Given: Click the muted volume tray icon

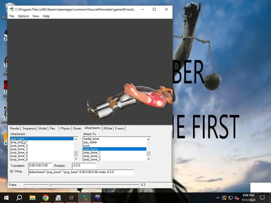Looking at the screenshot, I should click(x=237, y=198).
